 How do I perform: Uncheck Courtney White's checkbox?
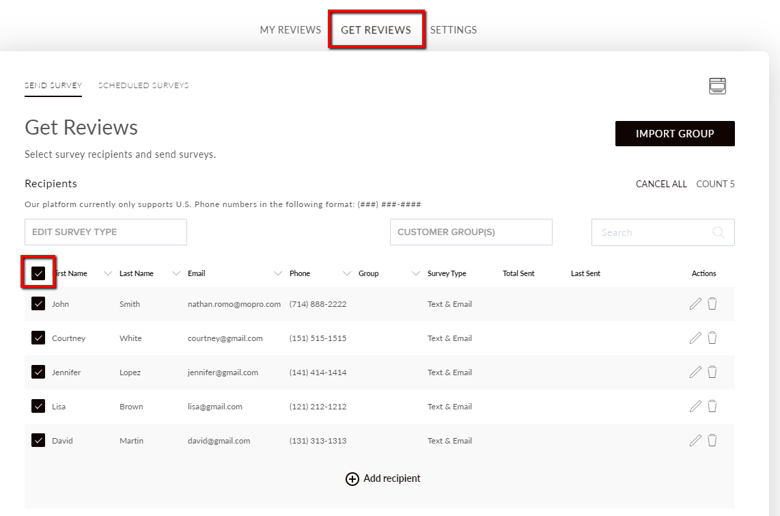[38, 338]
